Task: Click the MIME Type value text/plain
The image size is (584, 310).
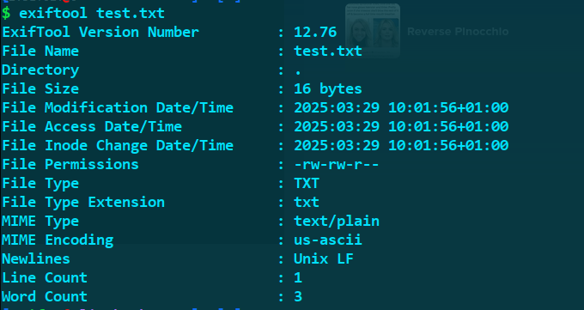Action: (x=337, y=222)
